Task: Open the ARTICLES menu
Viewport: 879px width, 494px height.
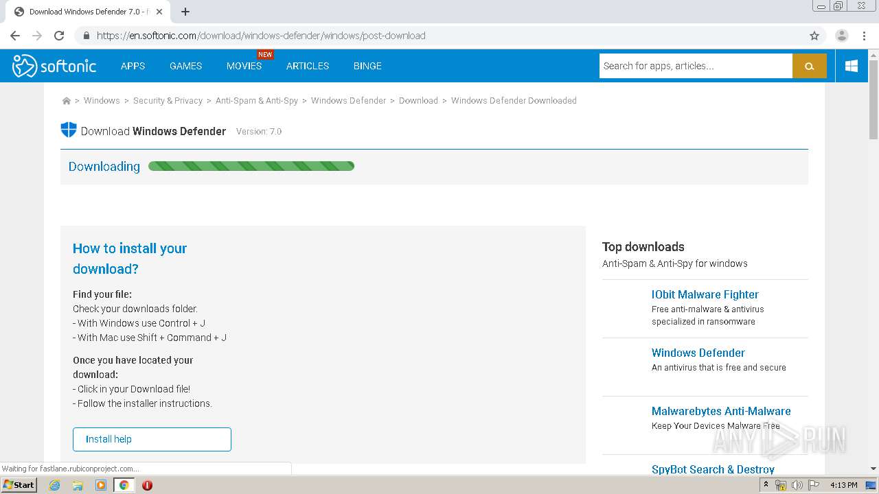Action: [308, 66]
